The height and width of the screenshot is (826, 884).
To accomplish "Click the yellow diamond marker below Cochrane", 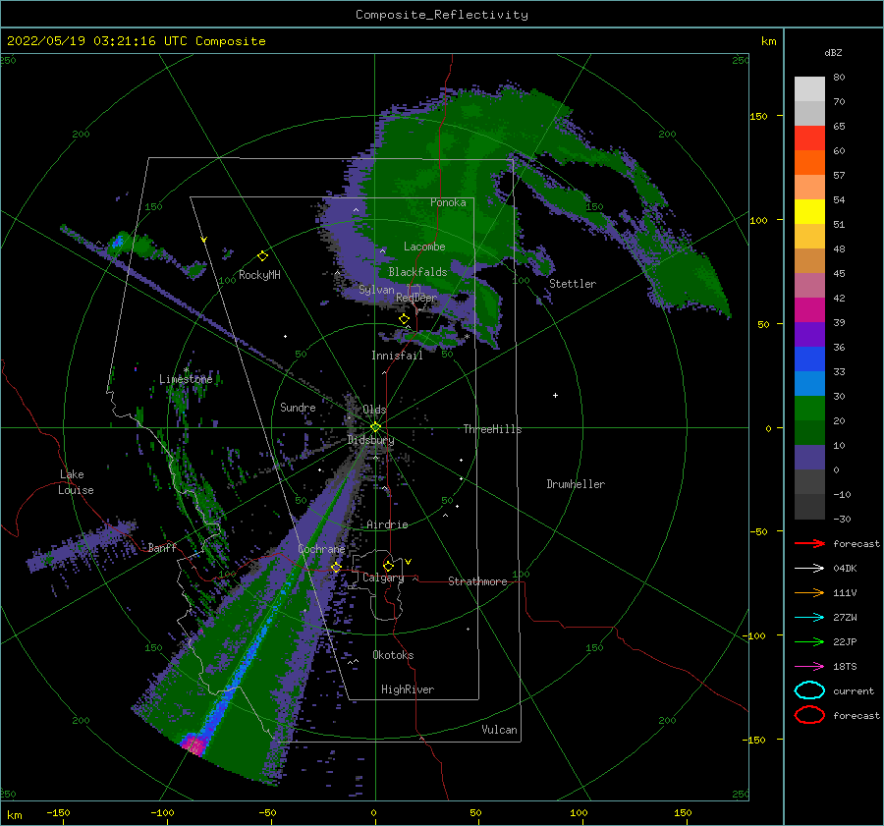I will [x=336, y=567].
